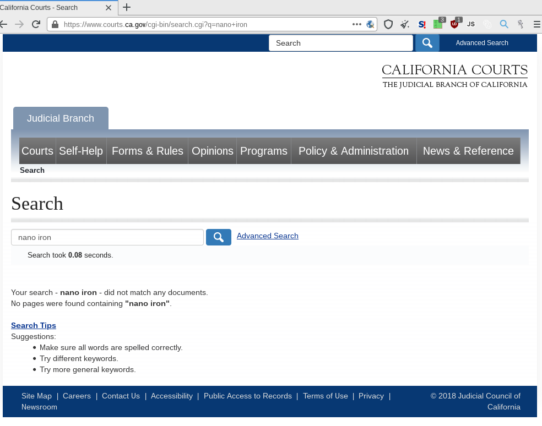Open the Search Tips link
Viewport: 542px width, 426px height.
pyautogui.click(x=34, y=325)
